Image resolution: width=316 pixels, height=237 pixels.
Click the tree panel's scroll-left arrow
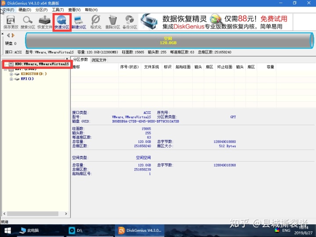pyautogui.click(x=4, y=213)
